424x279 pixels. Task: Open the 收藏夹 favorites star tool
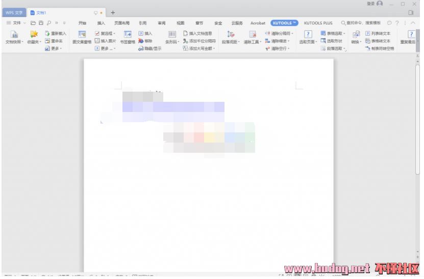point(34,37)
